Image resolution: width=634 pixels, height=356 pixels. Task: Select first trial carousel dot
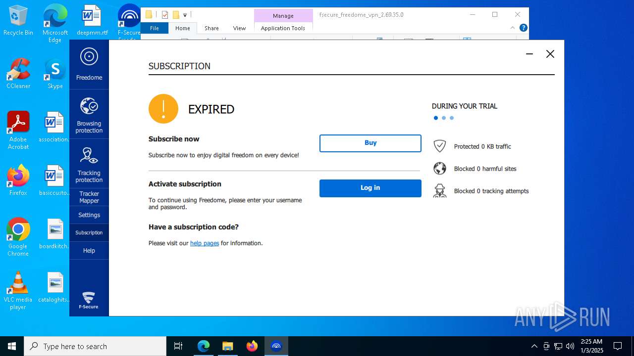click(x=436, y=118)
